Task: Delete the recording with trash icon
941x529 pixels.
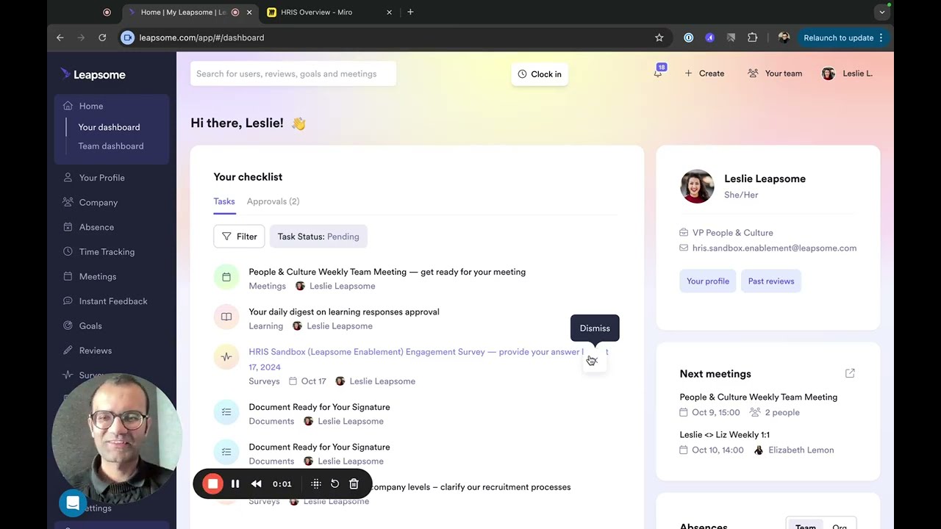Action: (354, 483)
